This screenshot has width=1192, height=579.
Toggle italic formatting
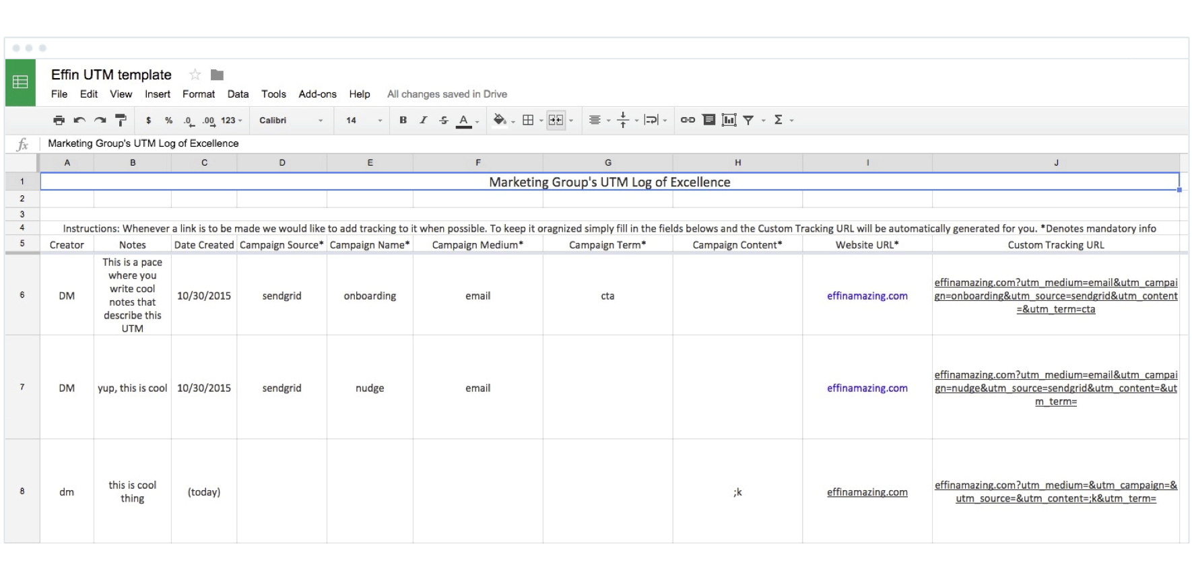click(423, 121)
